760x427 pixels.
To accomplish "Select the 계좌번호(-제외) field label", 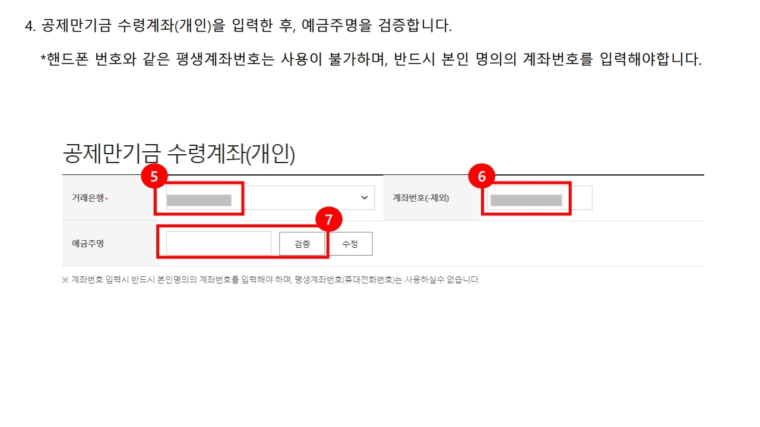I will (421, 198).
